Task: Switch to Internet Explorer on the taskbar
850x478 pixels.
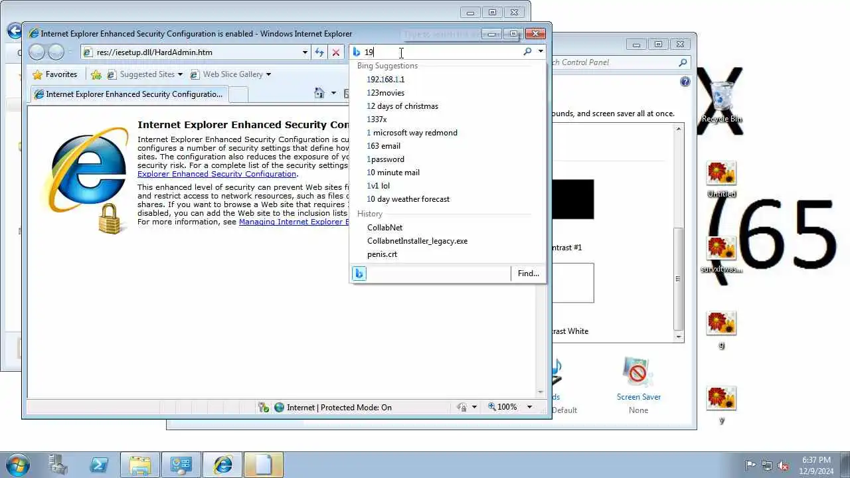Action: (222, 465)
